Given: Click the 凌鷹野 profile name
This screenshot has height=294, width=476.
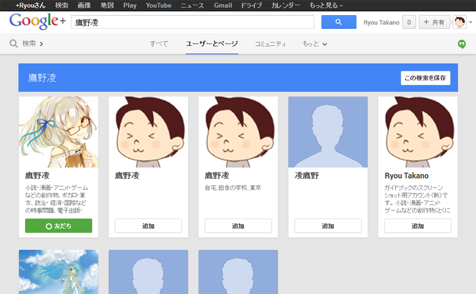Looking at the screenshot, I should click(307, 176).
